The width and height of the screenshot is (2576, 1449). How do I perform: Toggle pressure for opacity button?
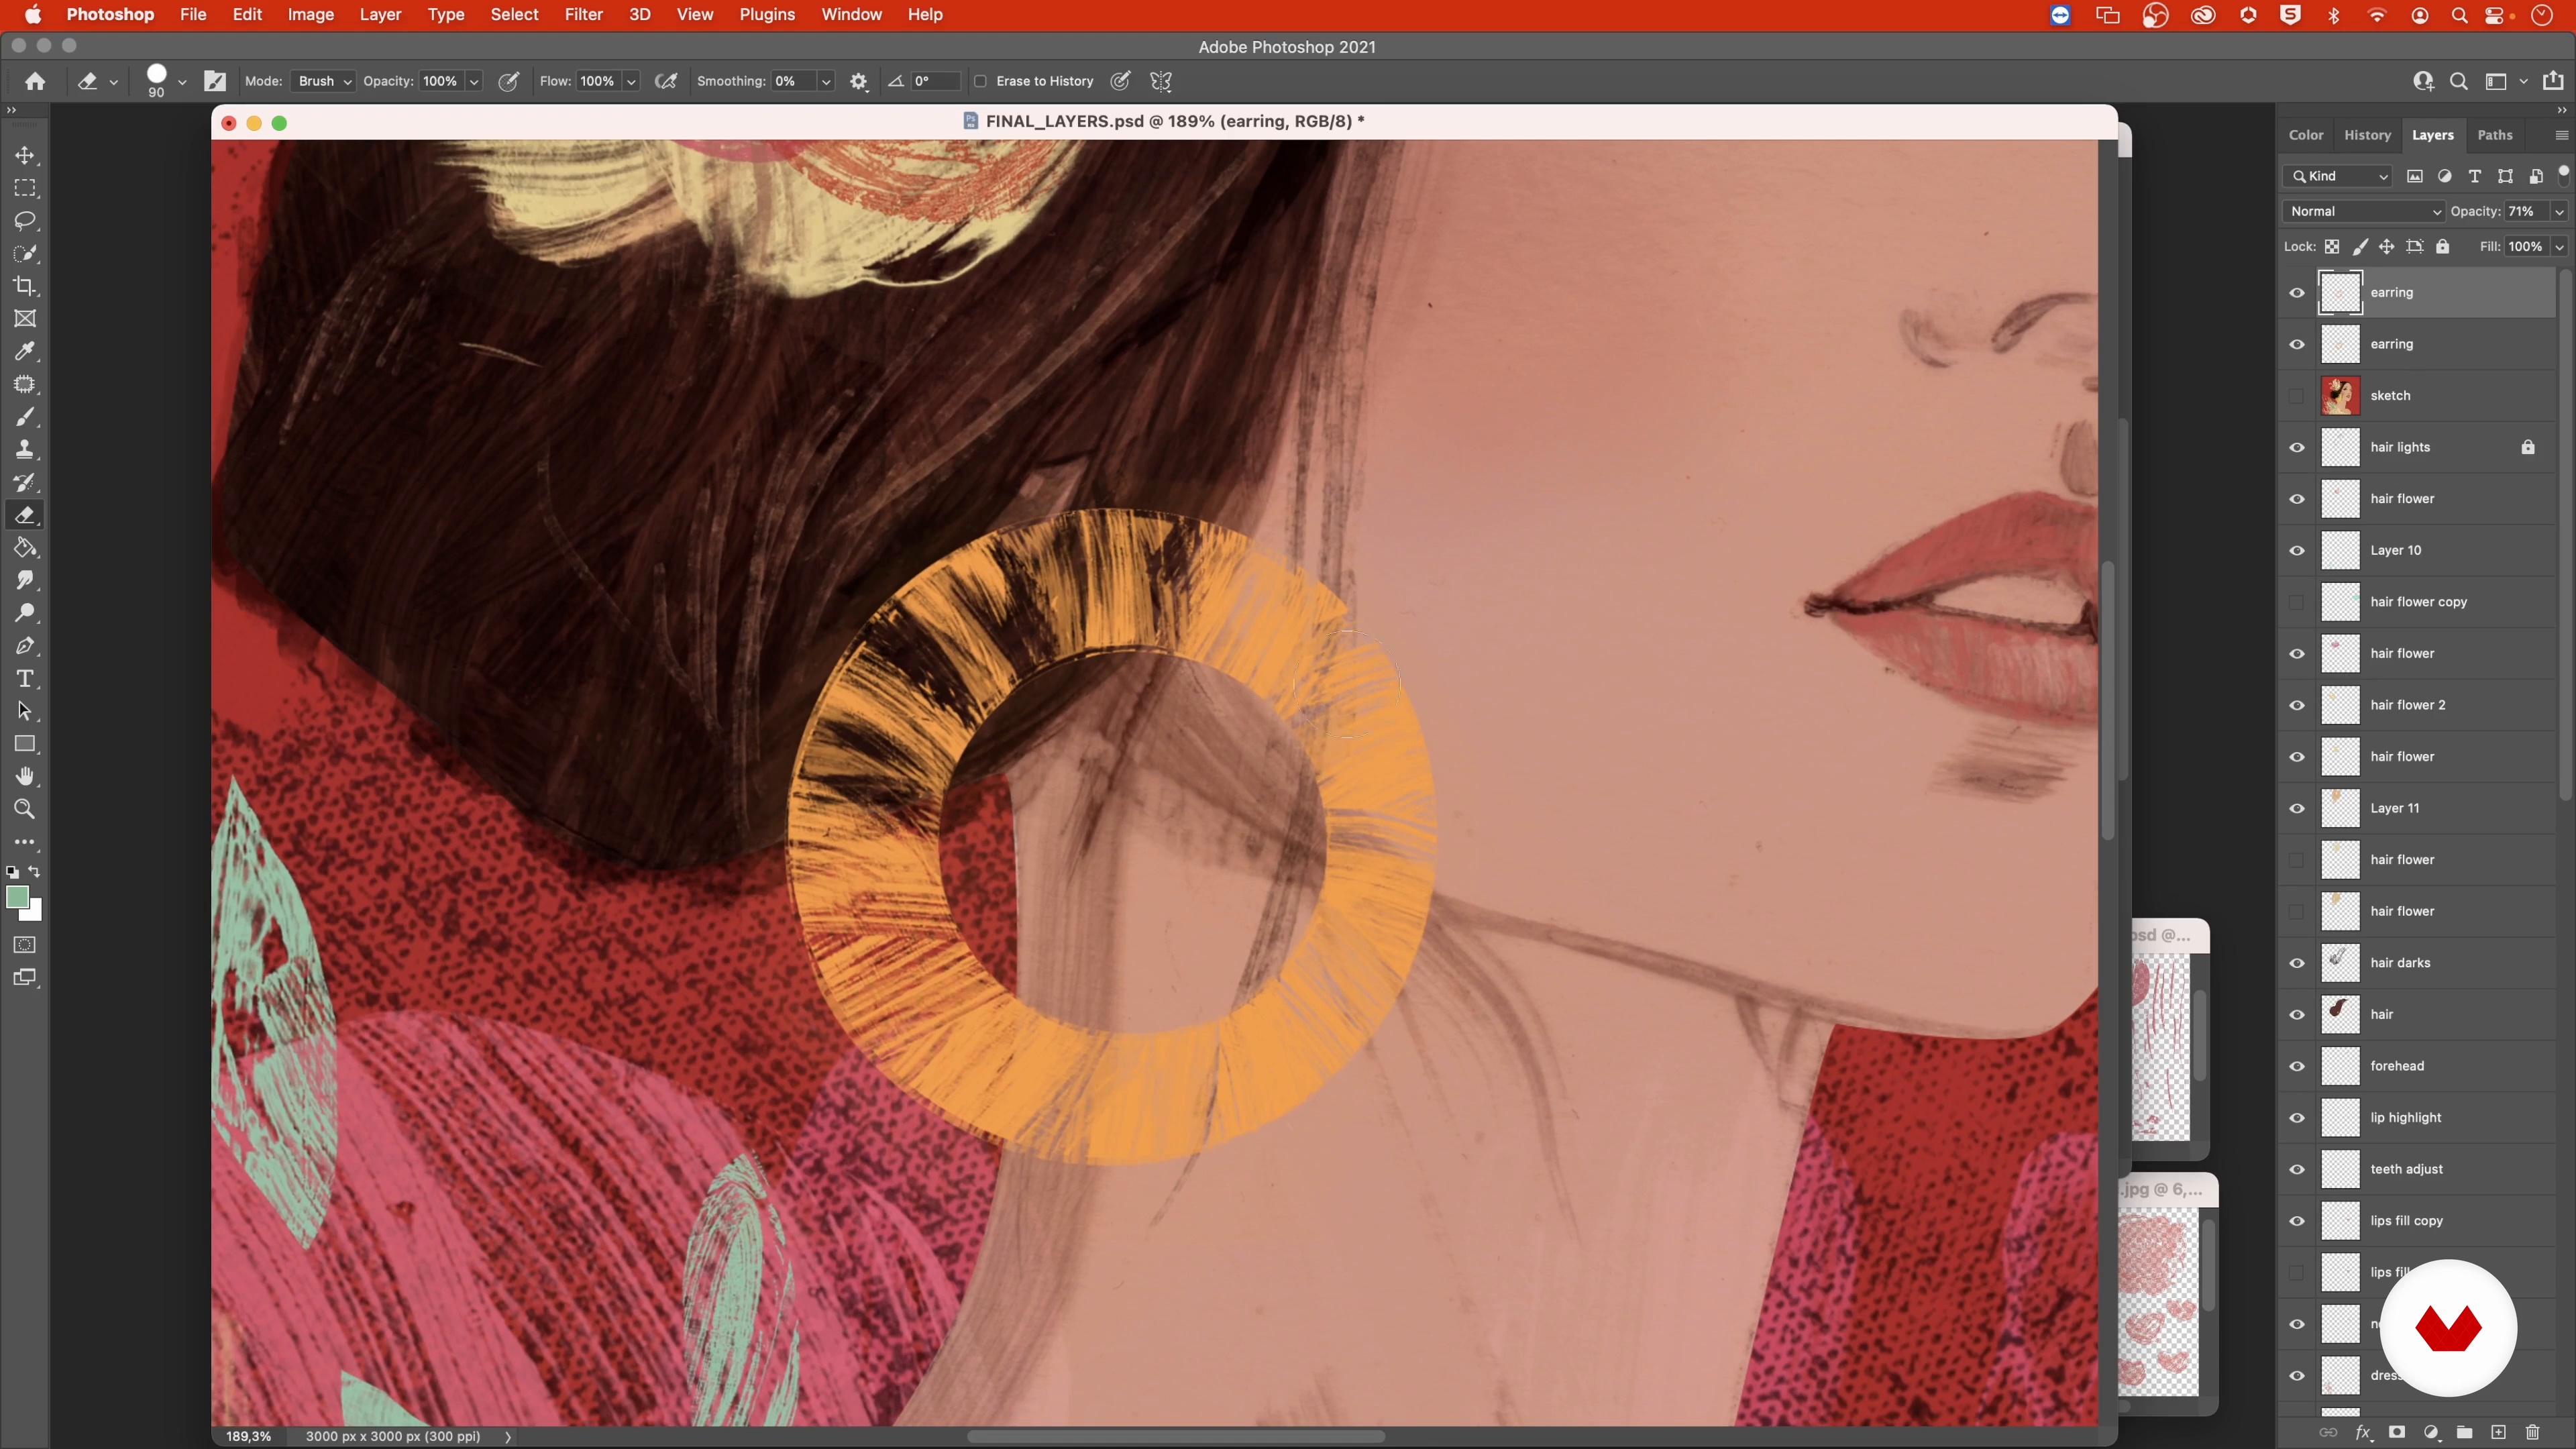coord(508,81)
